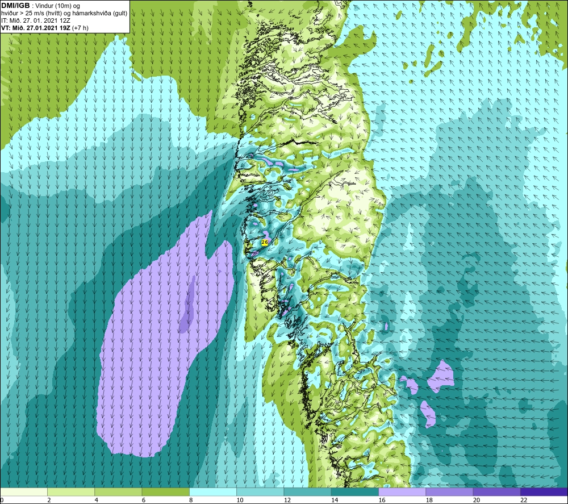Click the 12–14 m/s medium teal swatch
The width and height of the screenshot is (568, 504).
[307, 491]
